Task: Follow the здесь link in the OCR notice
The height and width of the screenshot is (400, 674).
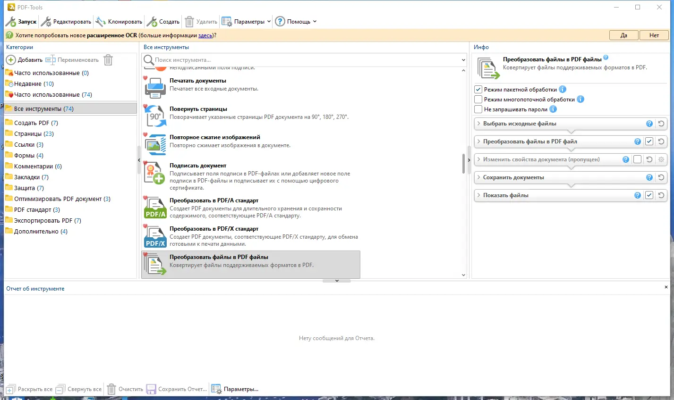Action: pyautogui.click(x=205, y=35)
